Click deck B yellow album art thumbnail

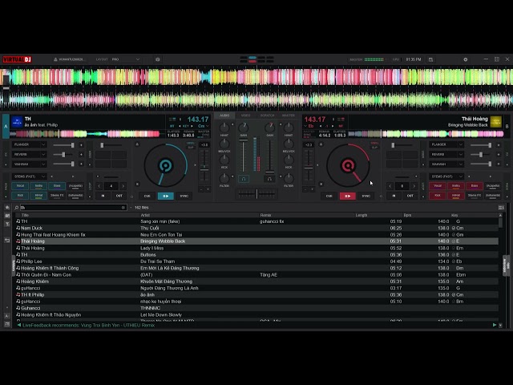coord(495,122)
